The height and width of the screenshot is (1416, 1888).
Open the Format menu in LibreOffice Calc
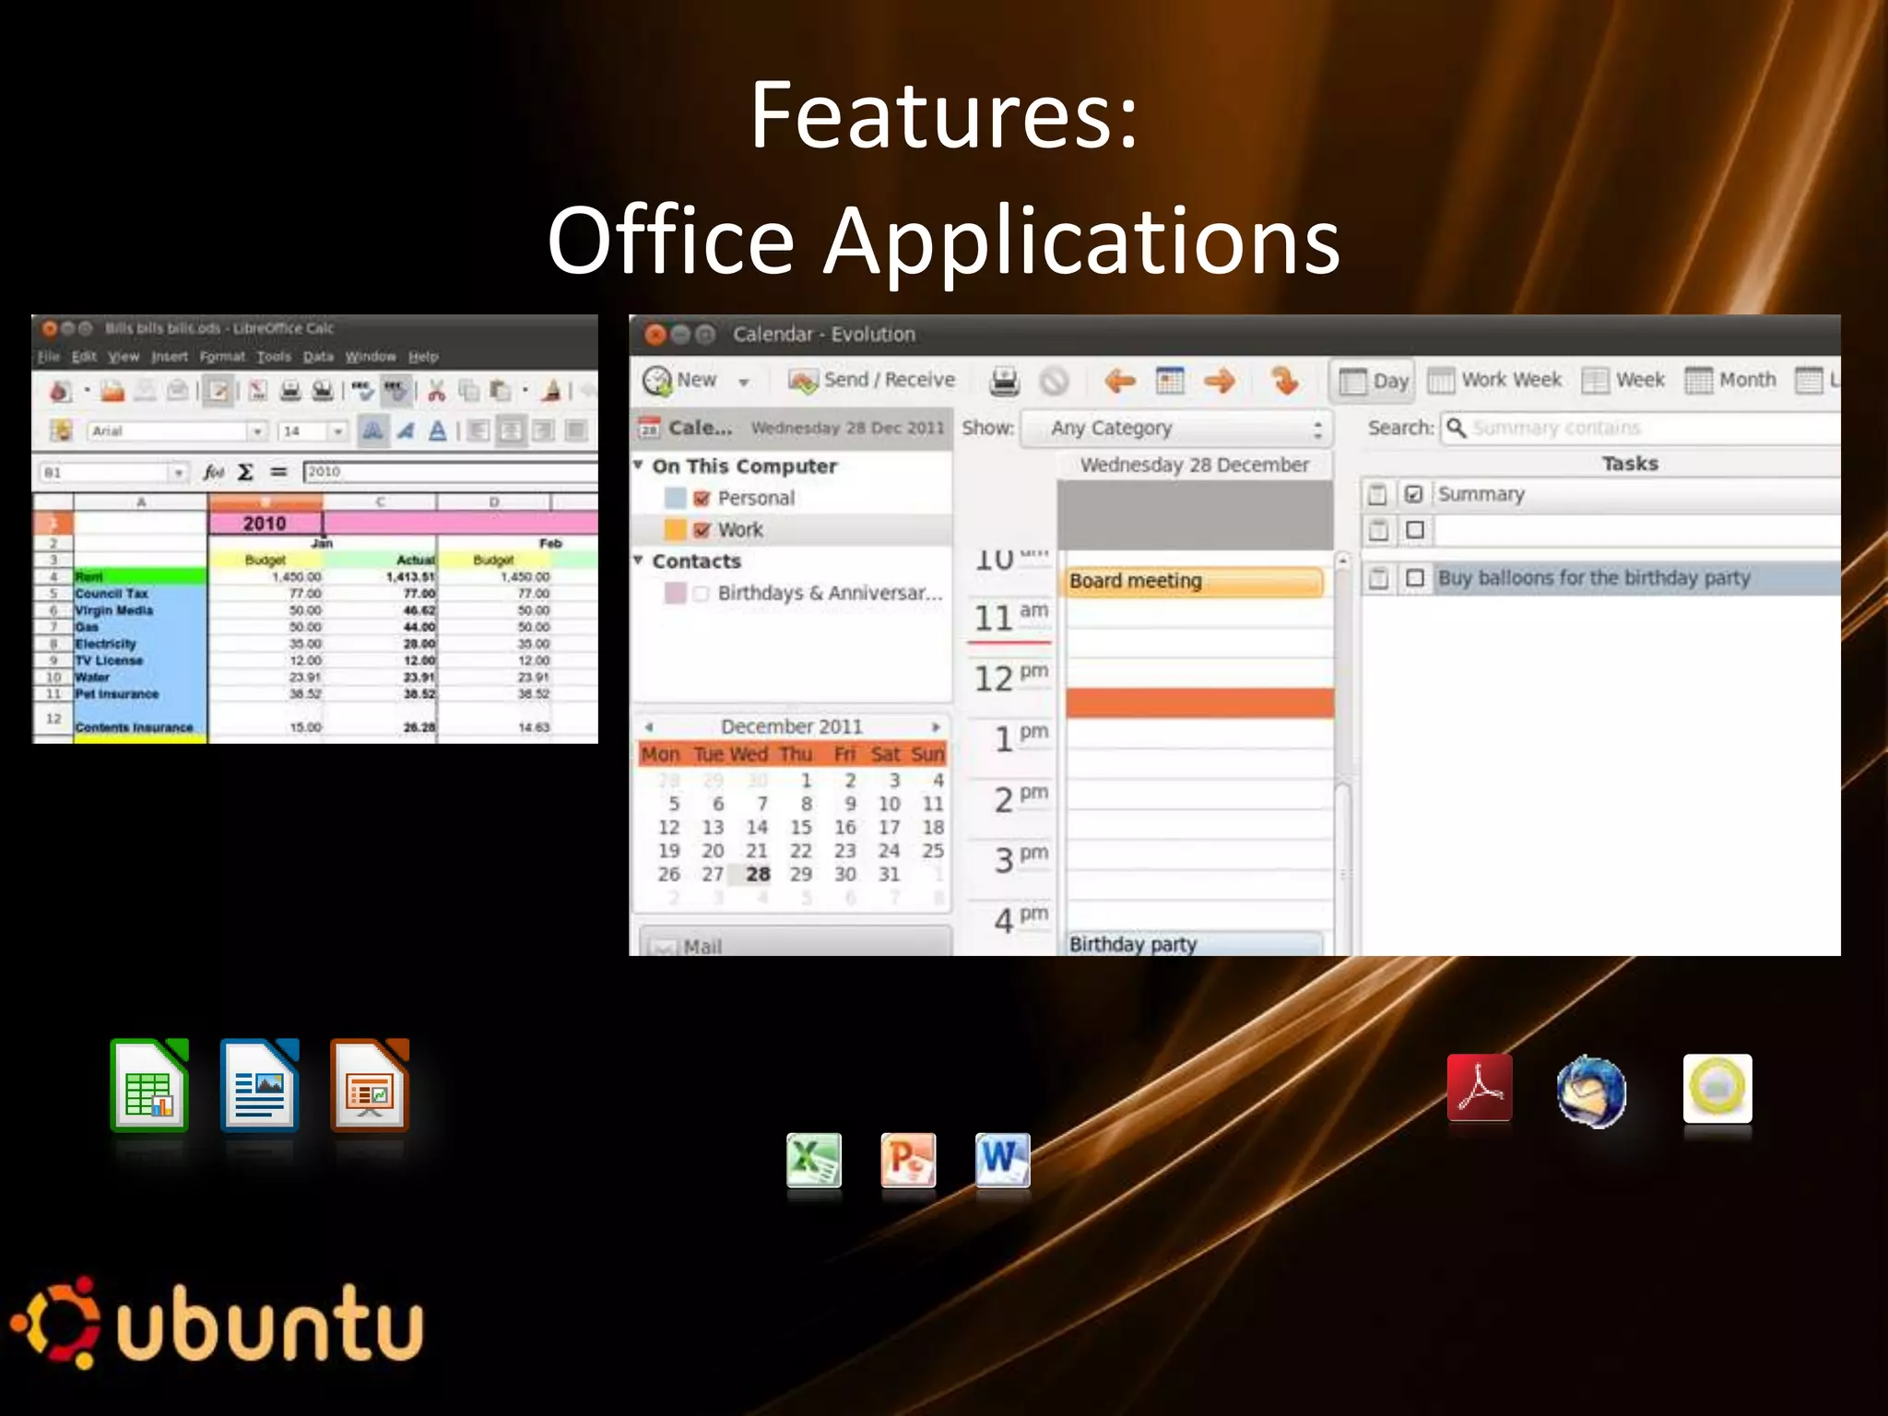coord(222,357)
